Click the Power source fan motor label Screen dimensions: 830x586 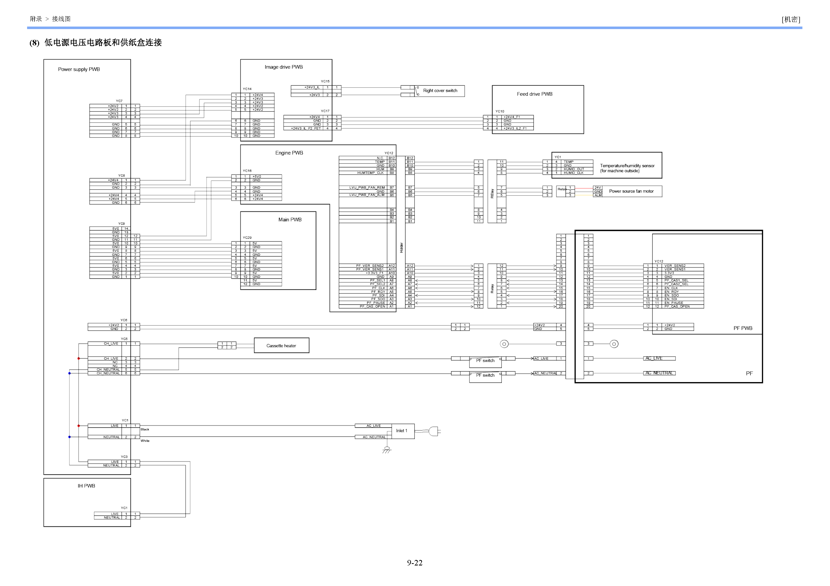(631, 191)
